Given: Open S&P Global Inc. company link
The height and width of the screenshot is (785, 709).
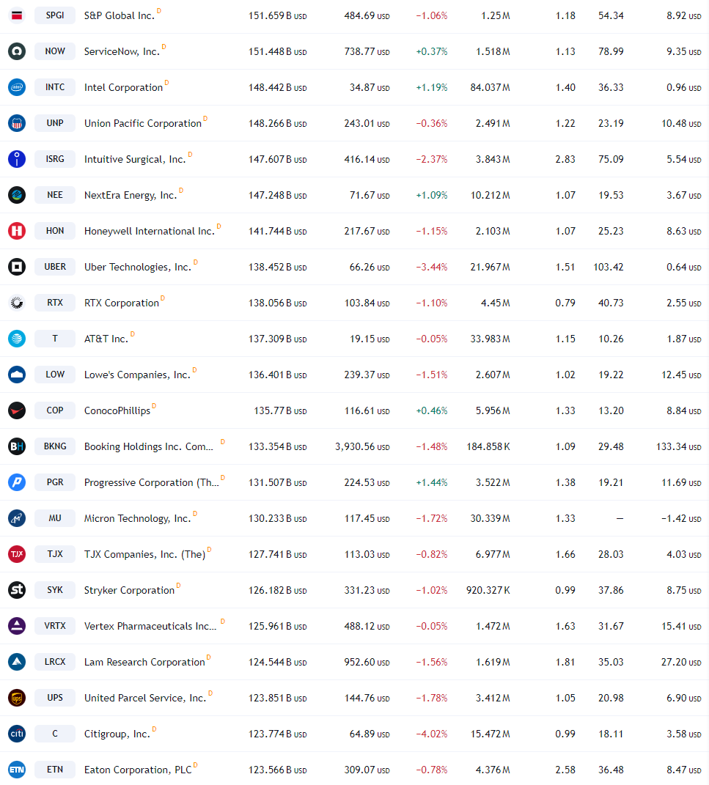Looking at the screenshot, I should (120, 15).
